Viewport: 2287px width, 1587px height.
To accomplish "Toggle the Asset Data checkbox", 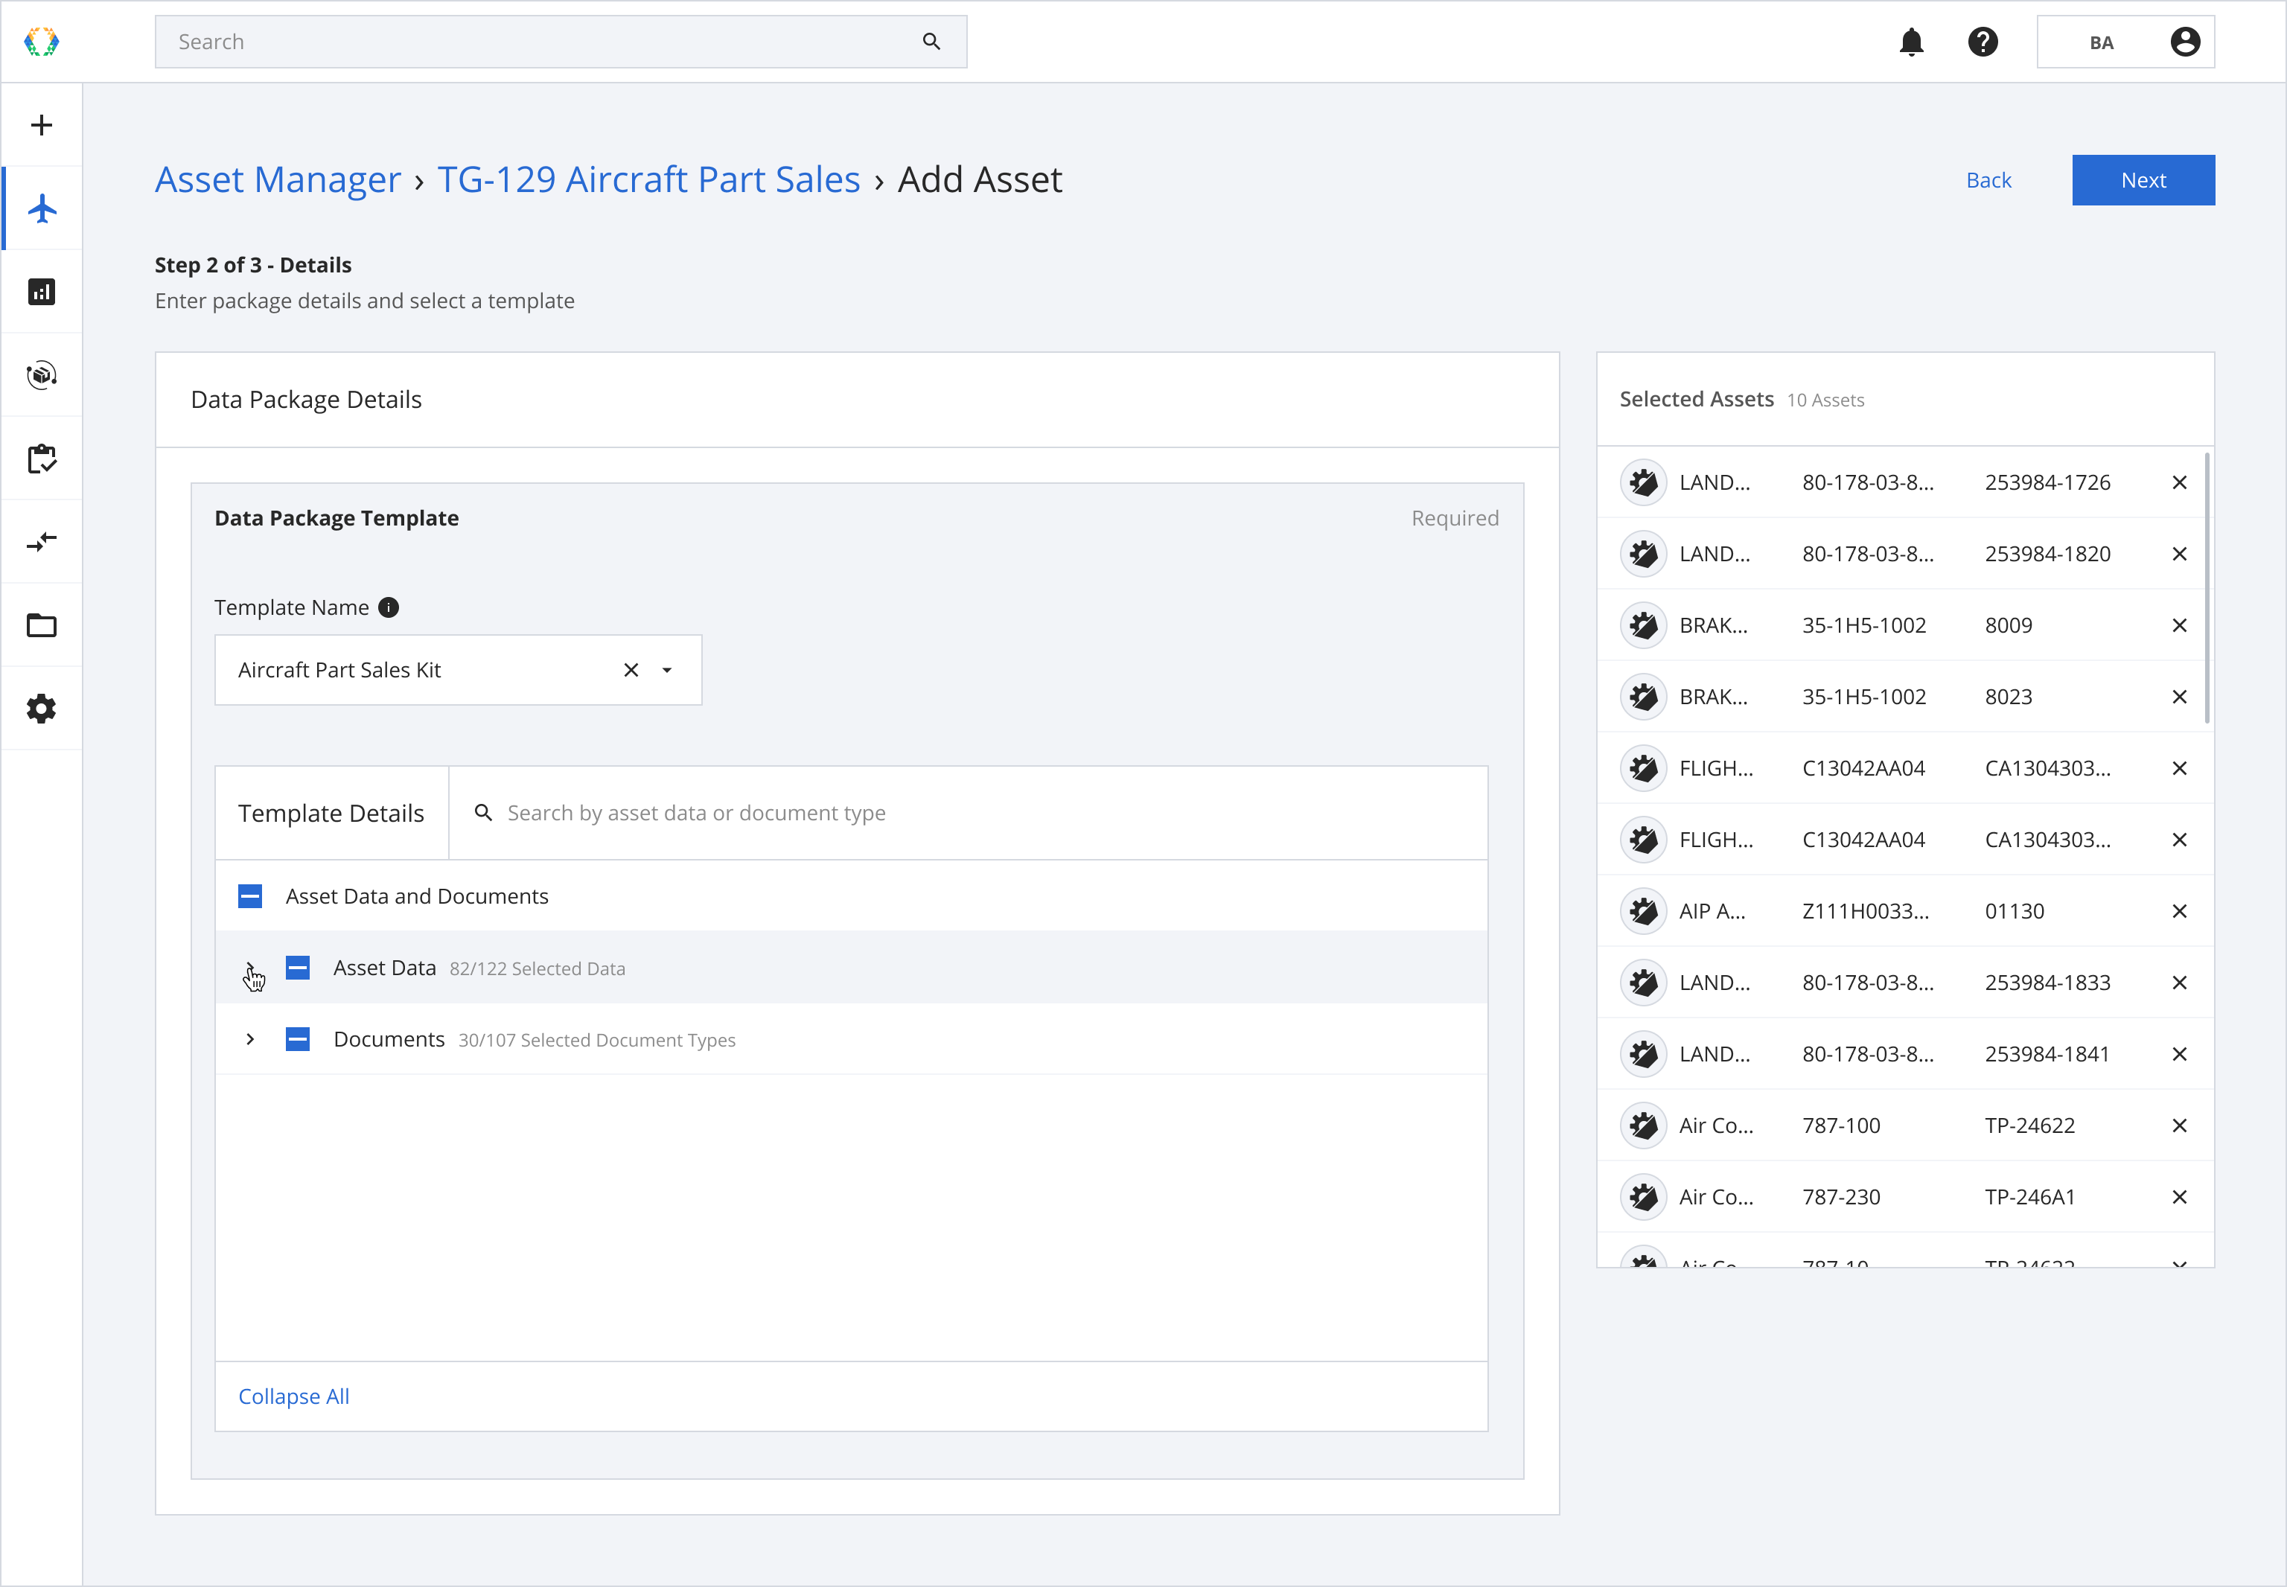I will 297,968.
